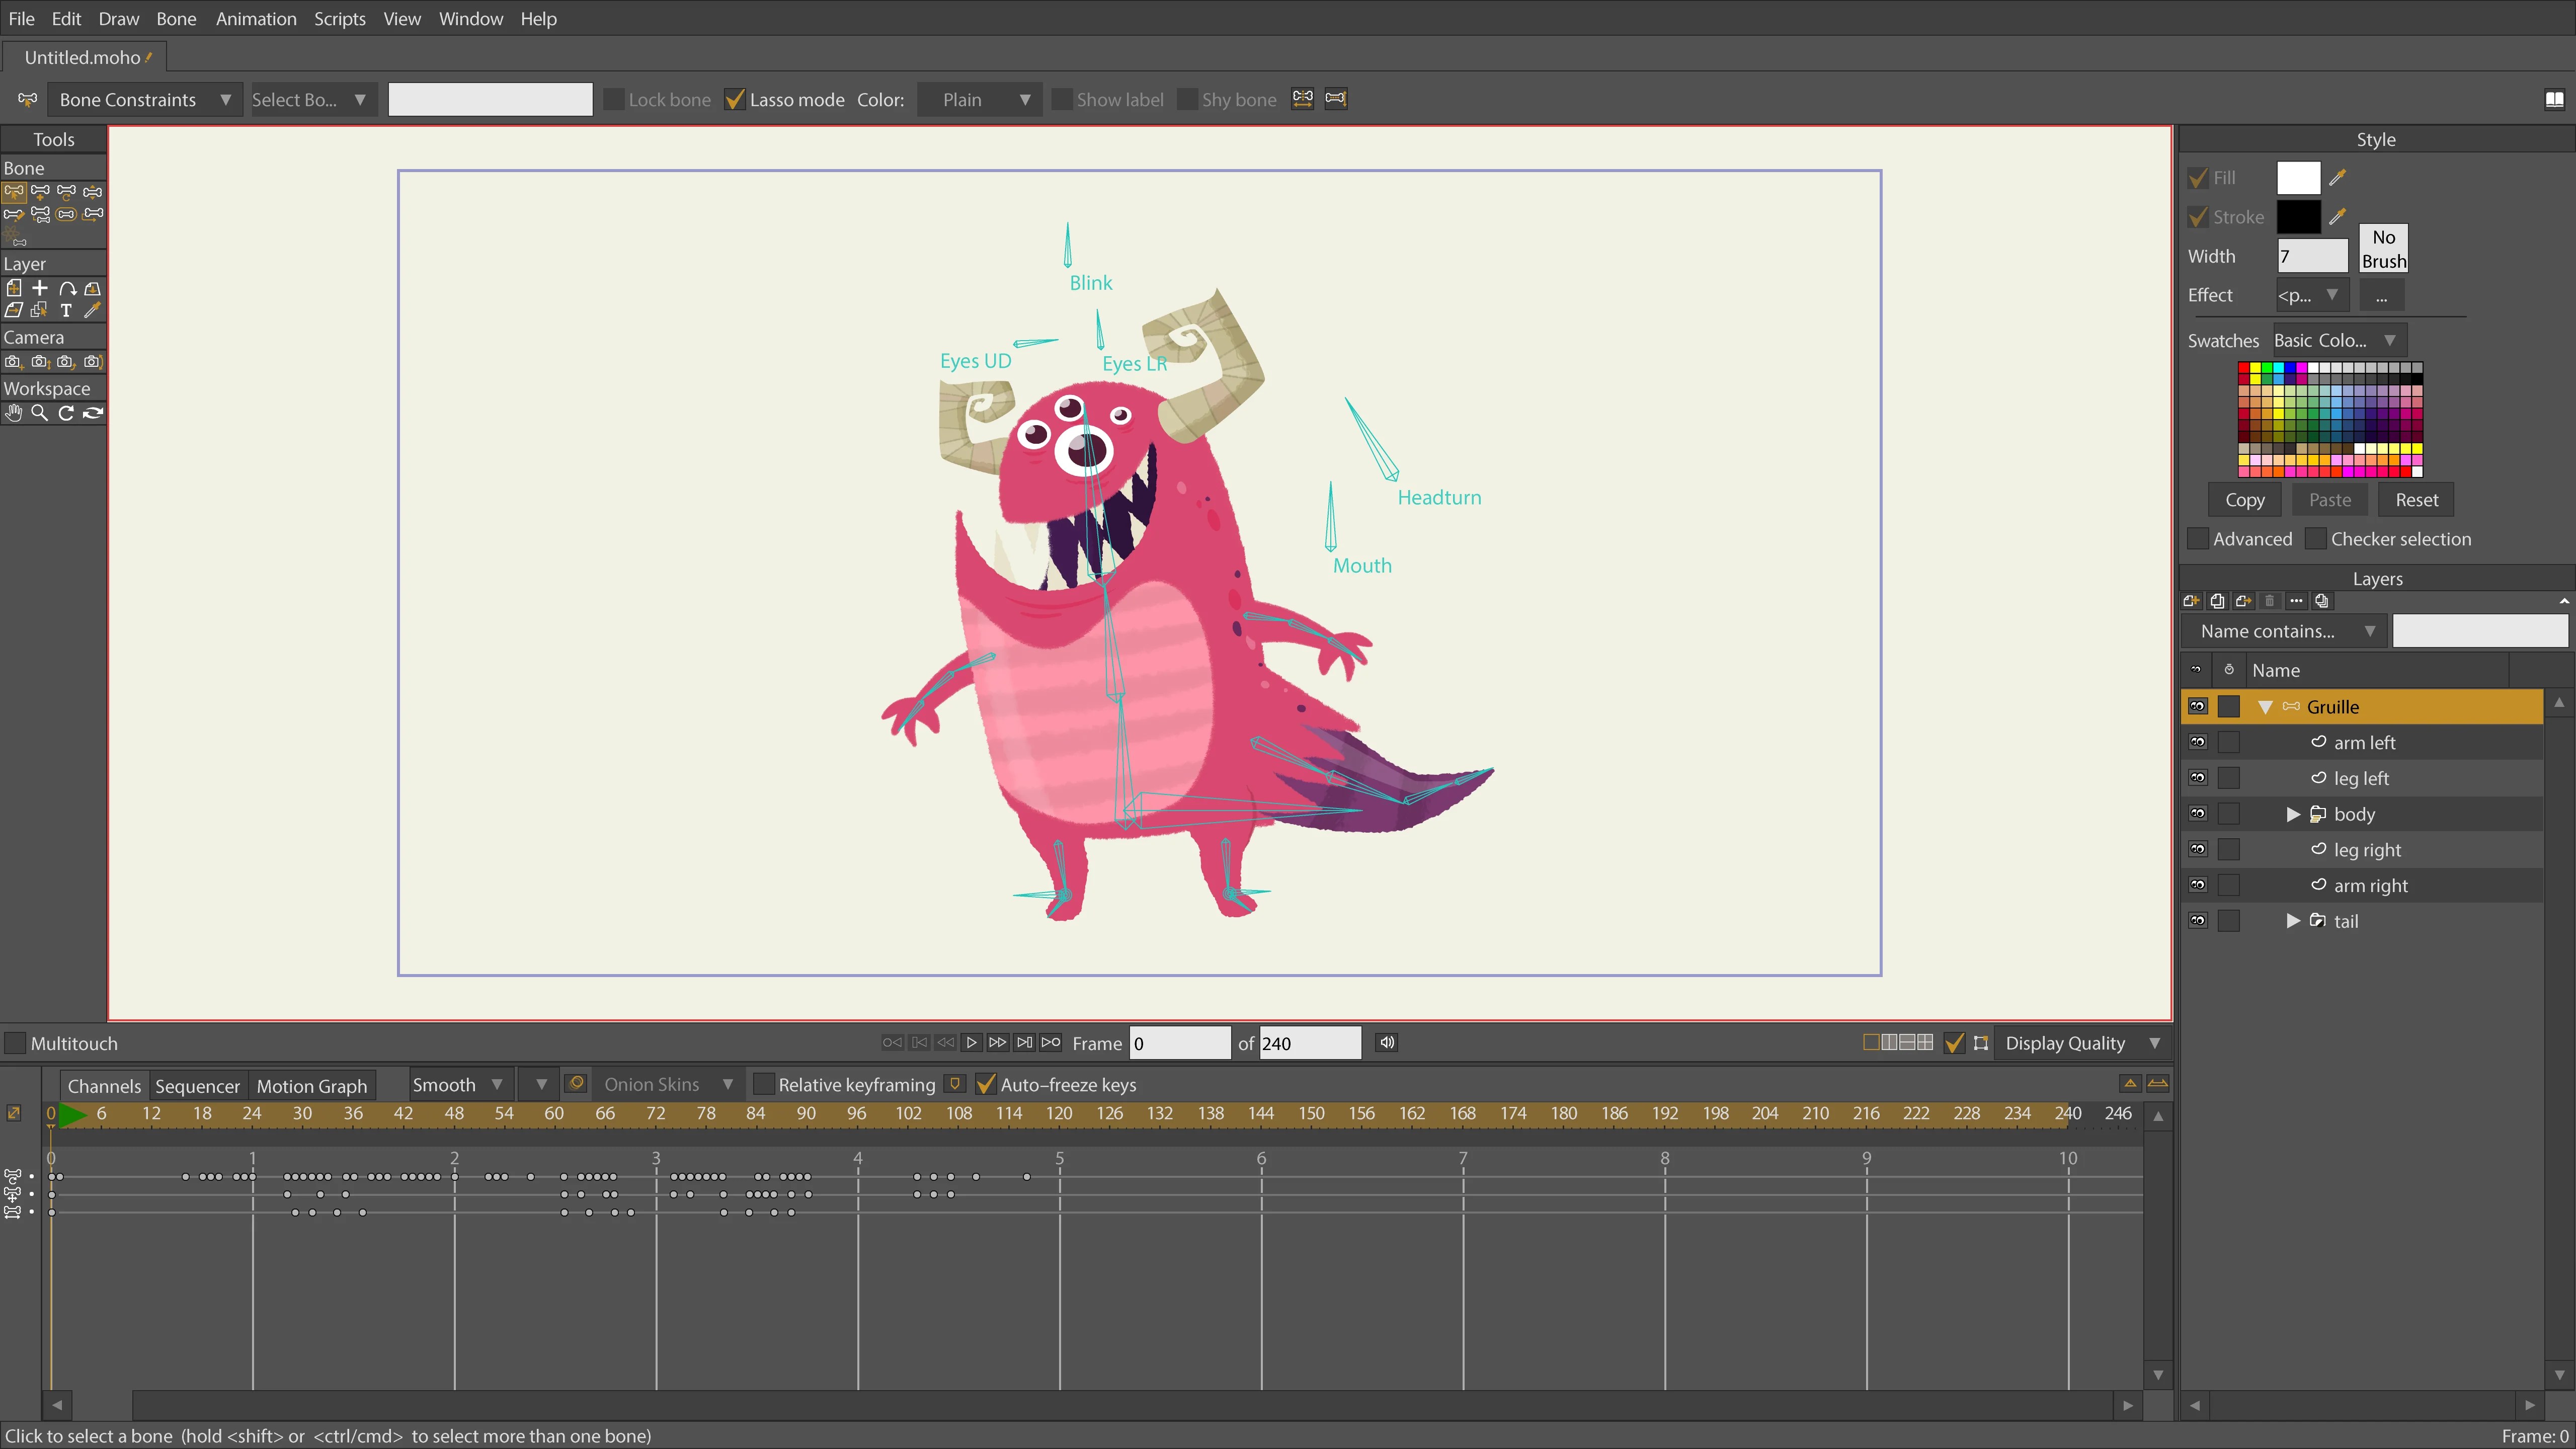Viewport: 2576px width, 1449px height.
Task: Click the Duplicate Layer icon
Action: click(2217, 601)
